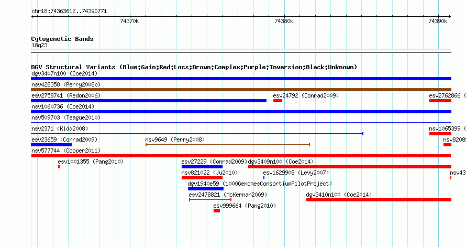
Task: Click the red loss bar under esv2762866
Action: pyautogui.click(x=440, y=101)
